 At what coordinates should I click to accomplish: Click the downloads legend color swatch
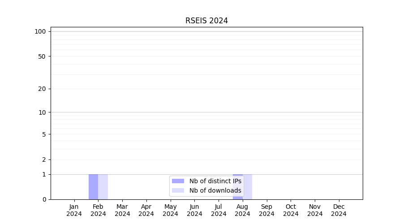click(x=178, y=190)
